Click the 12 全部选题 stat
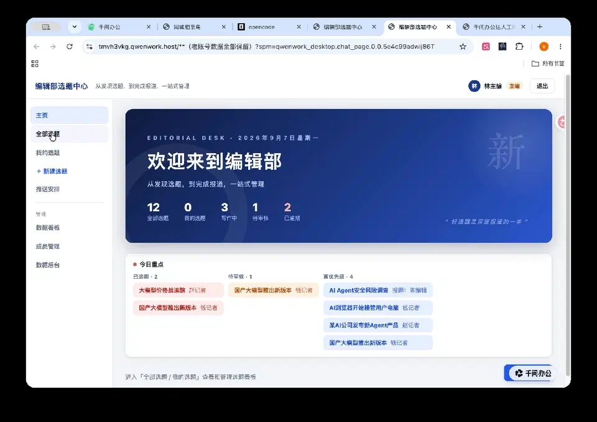This screenshot has width=597, height=422. click(x=157, y=212)
